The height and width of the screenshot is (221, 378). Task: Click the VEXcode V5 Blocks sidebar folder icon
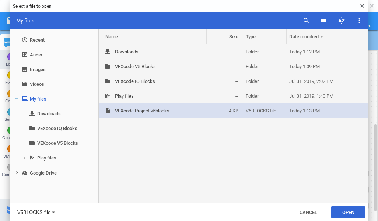pyautogui.click(x=32, y=143)
